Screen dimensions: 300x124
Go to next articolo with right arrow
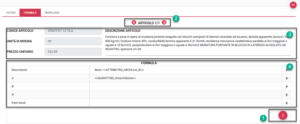click(164, 23)
